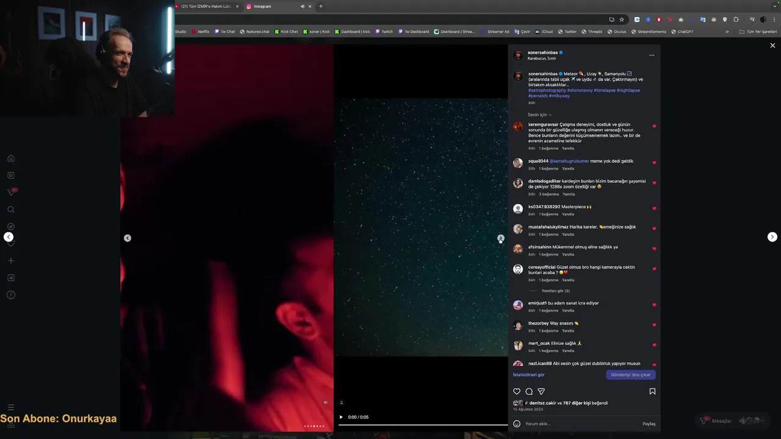Screen dimensions: 781x439
Task: Go to the previous post with left arrow
Action: (x=9, y=237)
